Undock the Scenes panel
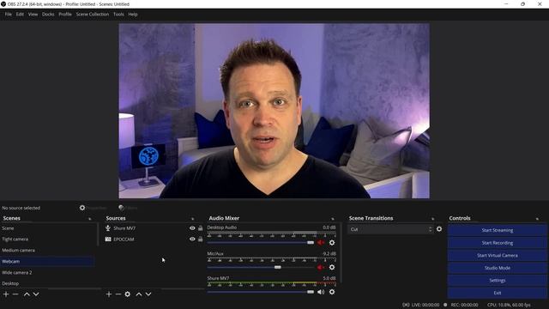 click(x=89, y=219)
